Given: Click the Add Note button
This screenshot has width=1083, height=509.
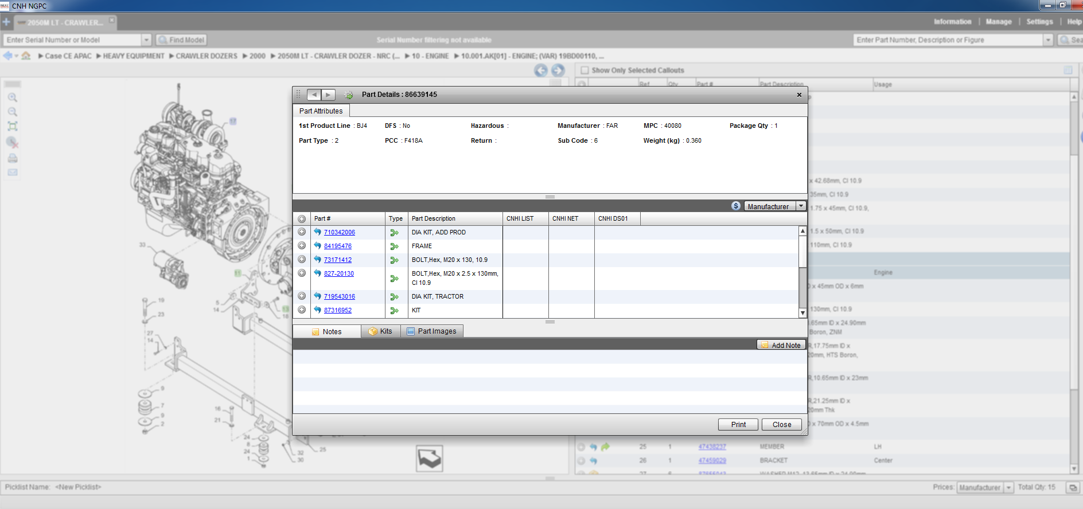Looking at the screenshot, I should (781, 345).
